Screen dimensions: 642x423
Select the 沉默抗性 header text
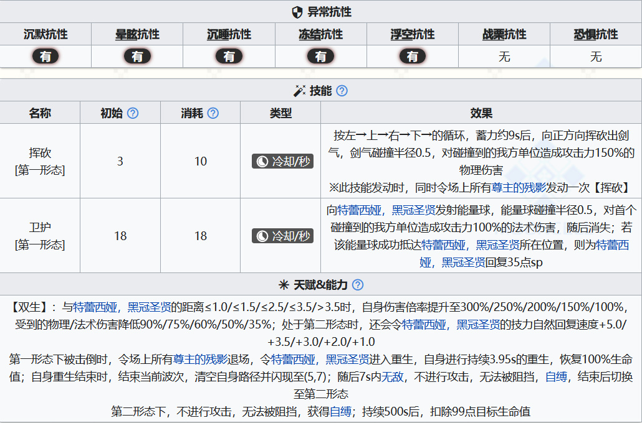coord(46,34)
